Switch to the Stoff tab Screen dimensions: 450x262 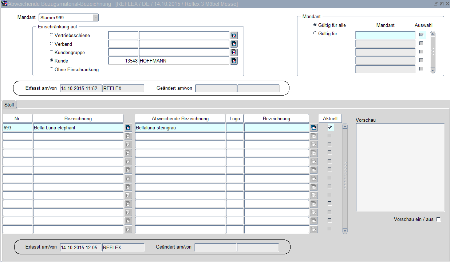click(9, 105)
